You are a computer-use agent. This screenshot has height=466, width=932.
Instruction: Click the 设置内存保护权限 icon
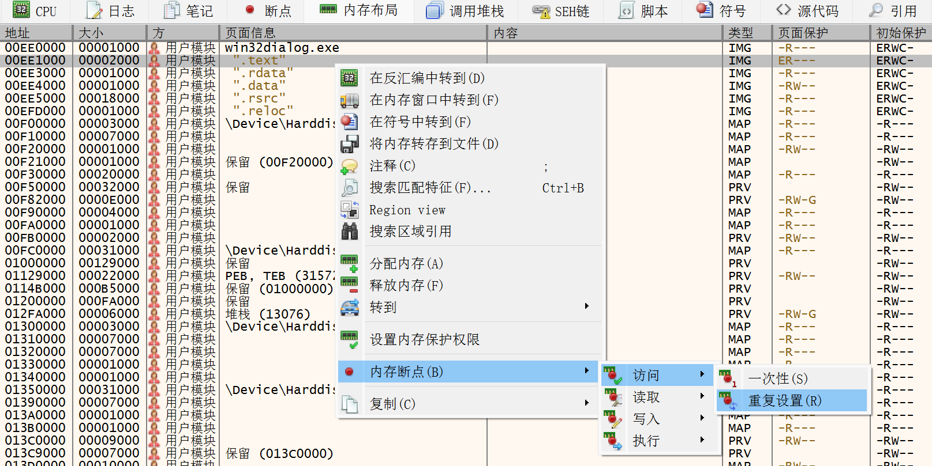pyautogui.click(x=349, y=340)
